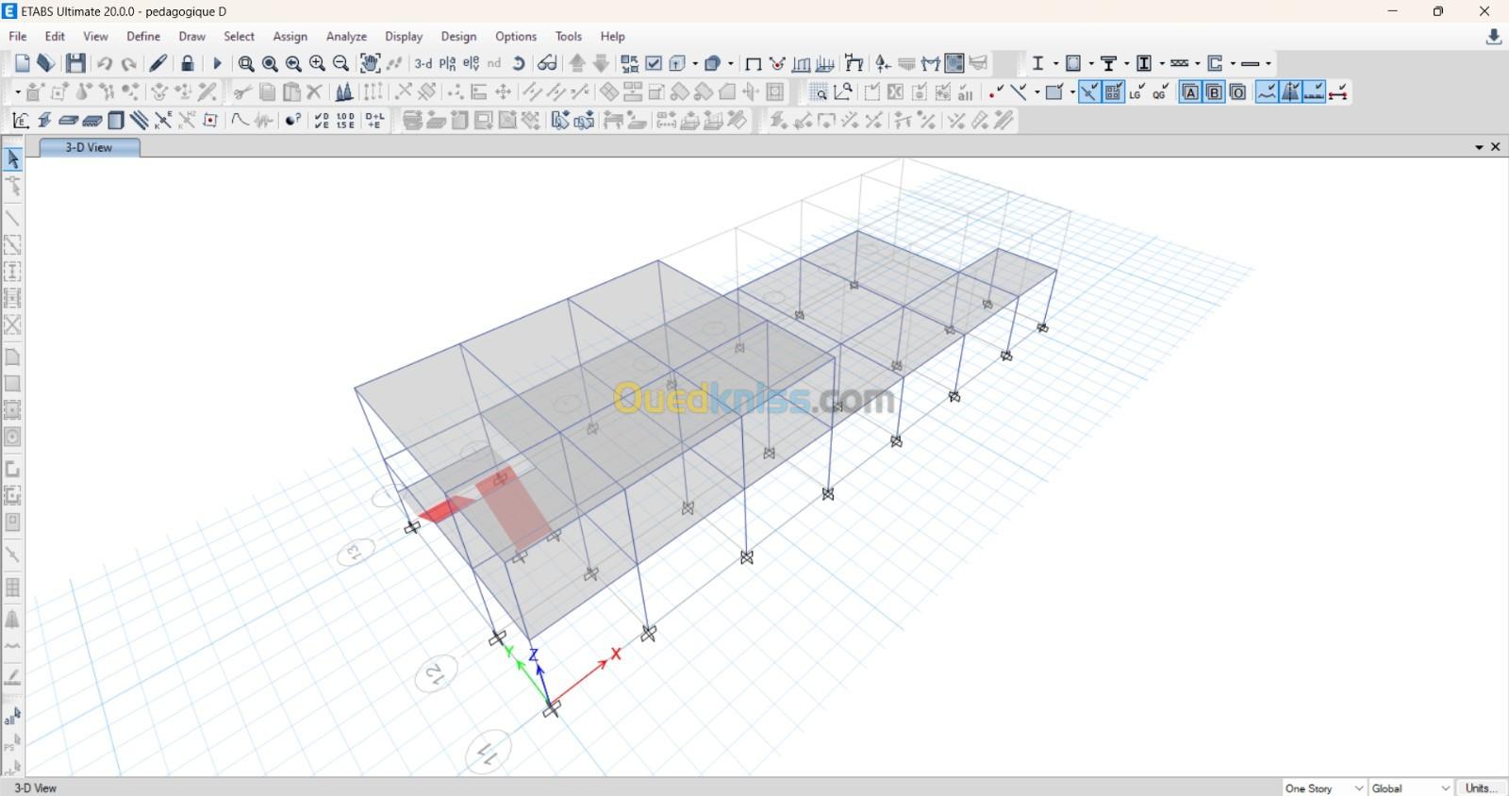
Task: Open Assign menu
Action: [290, 36]
